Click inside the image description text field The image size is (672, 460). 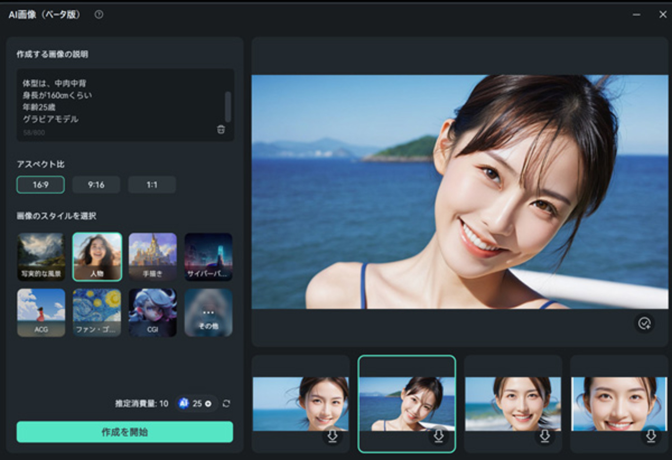click(114, 101)
